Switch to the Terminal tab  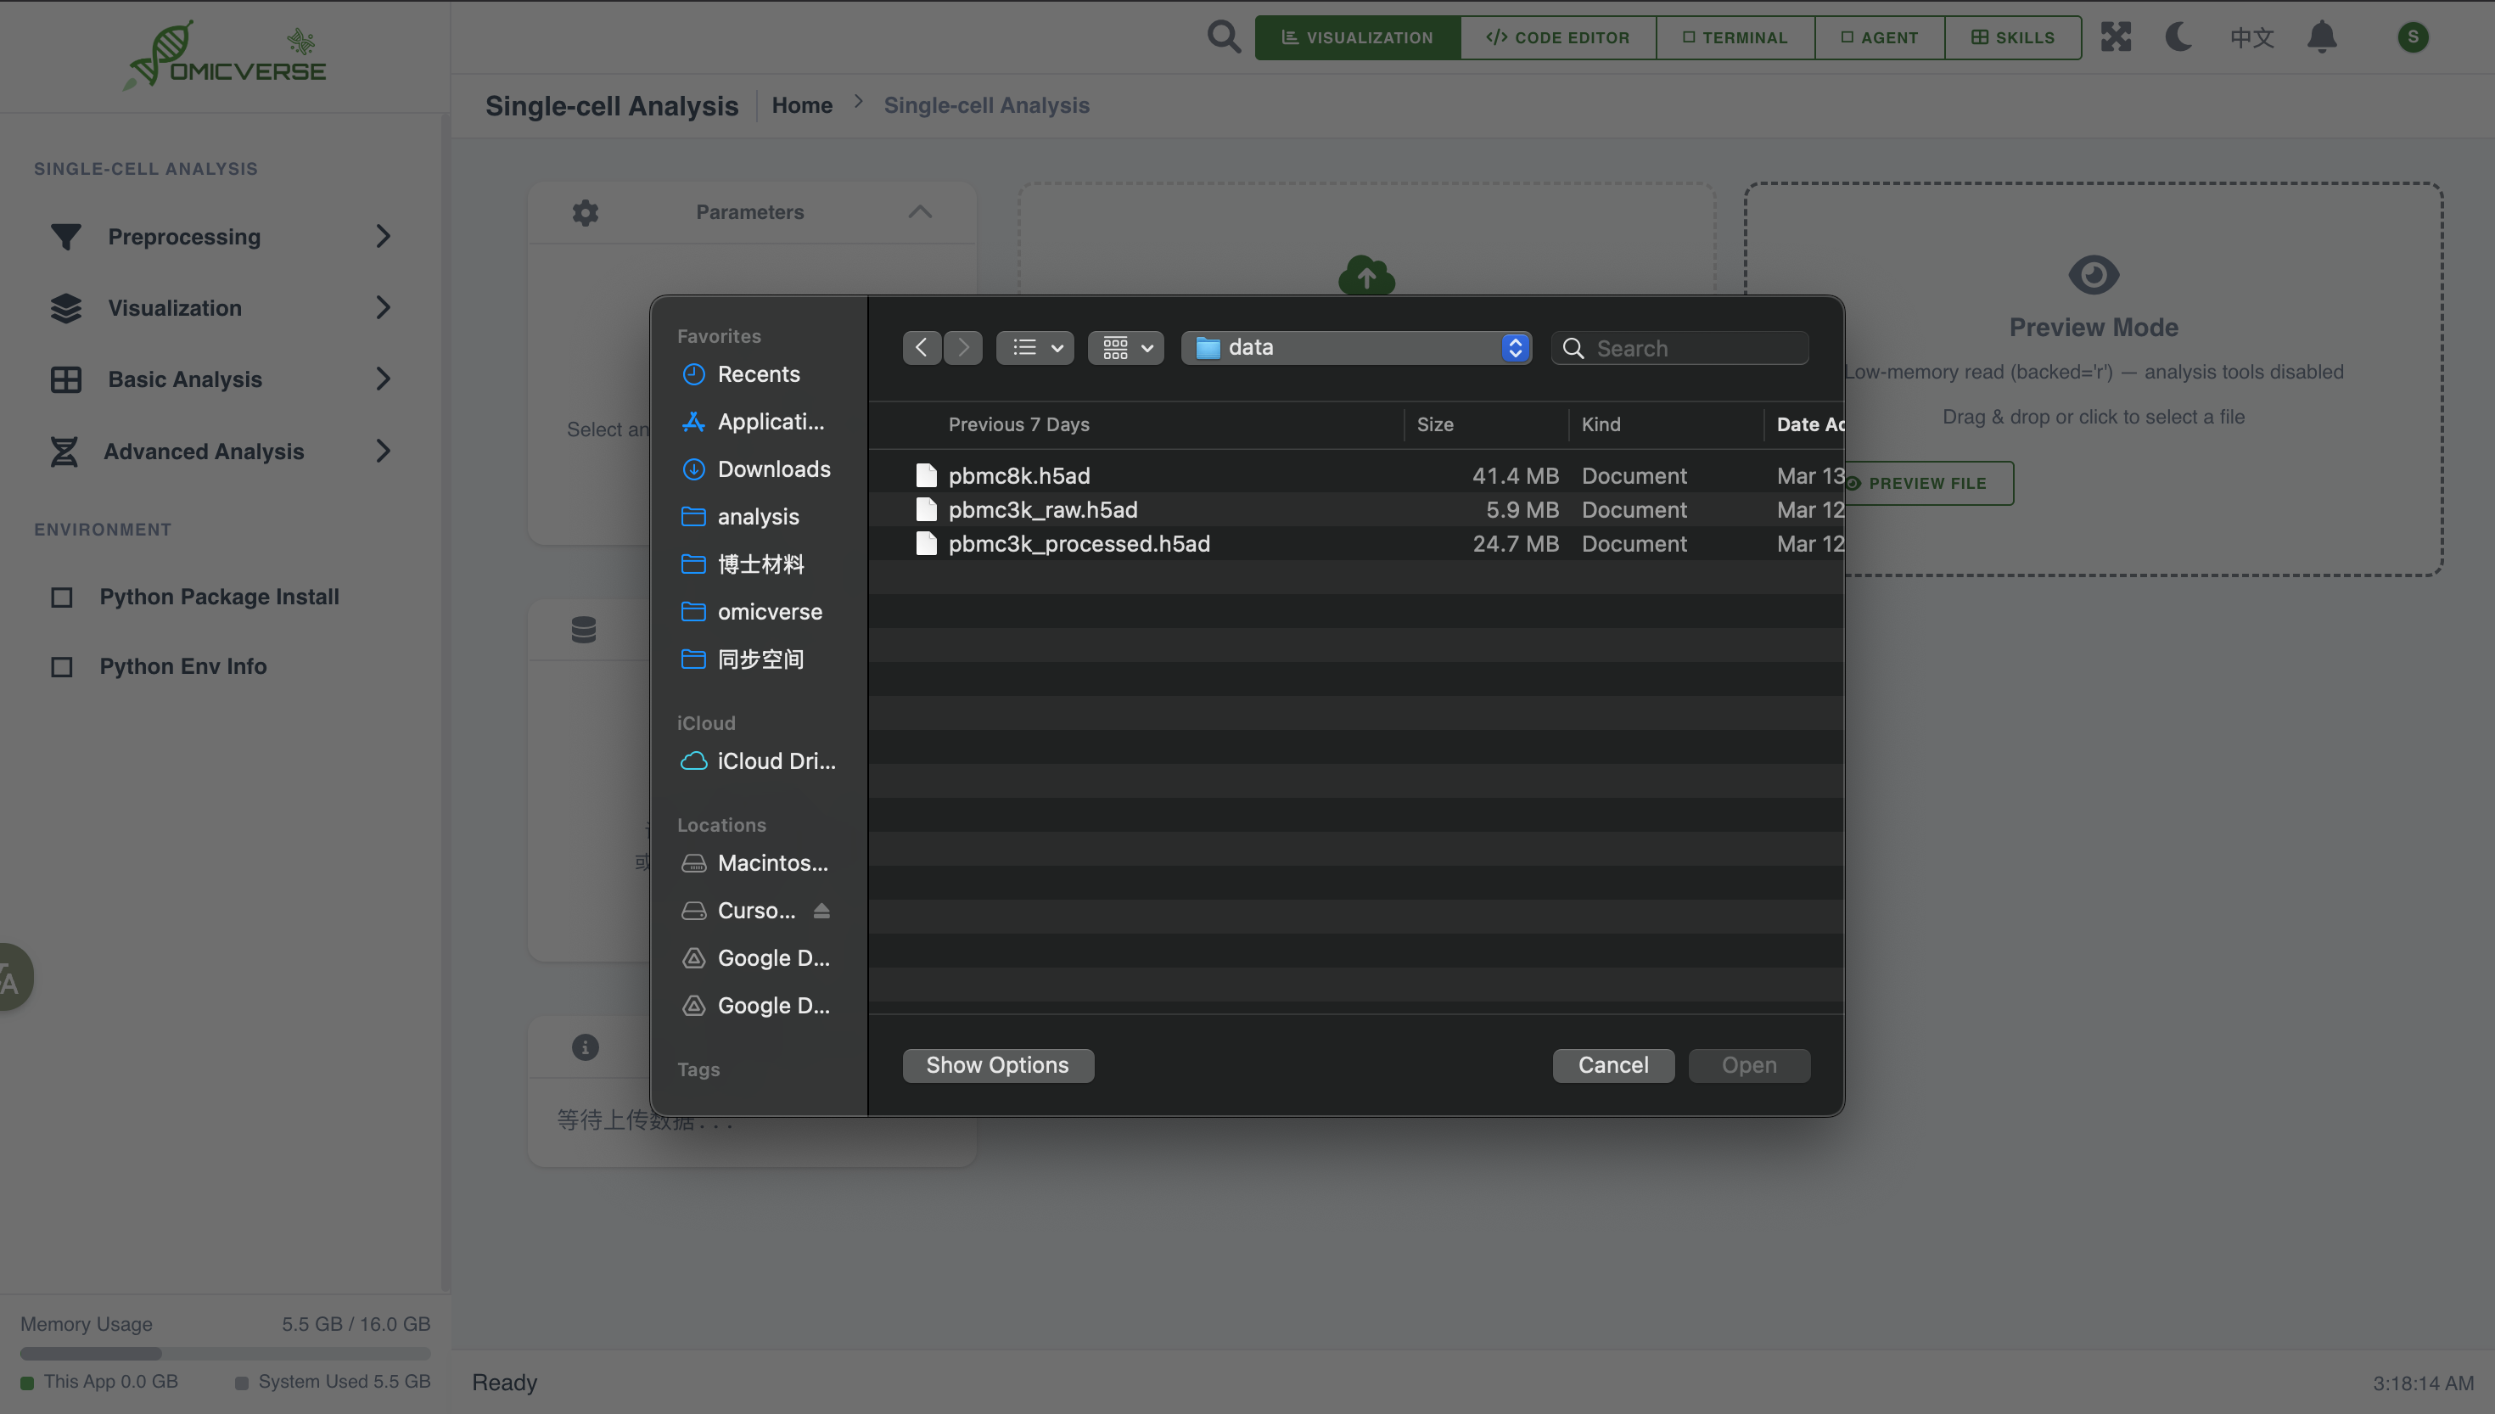tap(1734, 36)
